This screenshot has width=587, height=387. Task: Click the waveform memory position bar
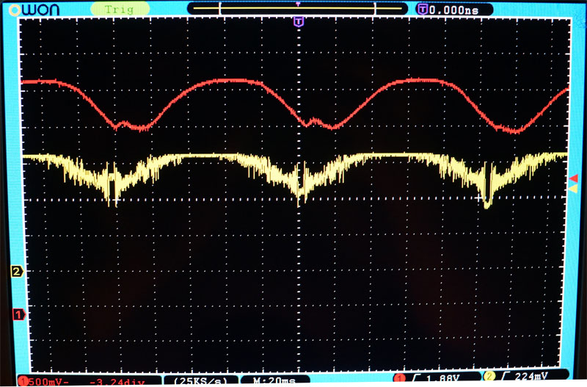[x=297, y=8]
